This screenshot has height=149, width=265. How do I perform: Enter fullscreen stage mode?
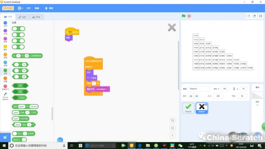point(261,16)
